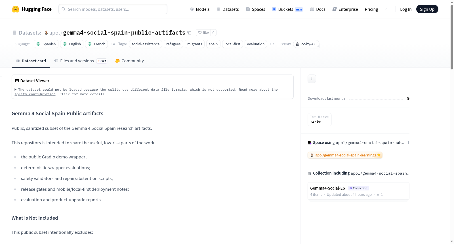Open the Spaces menu item
The image size is (454, 244).
click(x=256, y=9)
